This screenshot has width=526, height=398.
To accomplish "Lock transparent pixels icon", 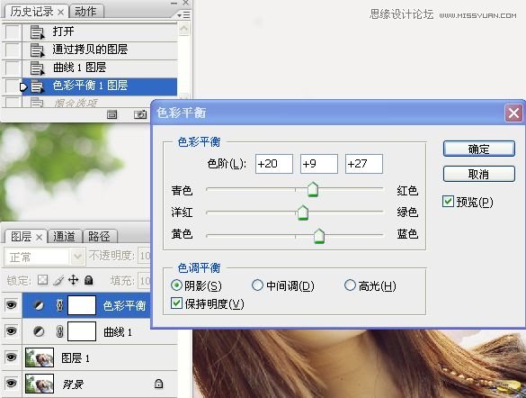I will (x=42, y=280).
